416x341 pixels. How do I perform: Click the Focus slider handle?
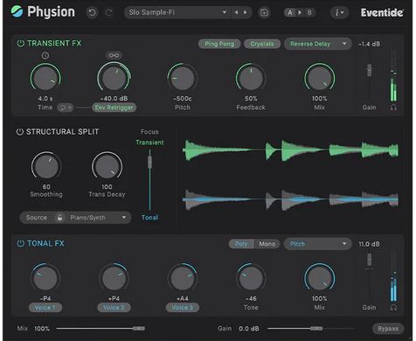pyautogui.click(x=149, y=162)
